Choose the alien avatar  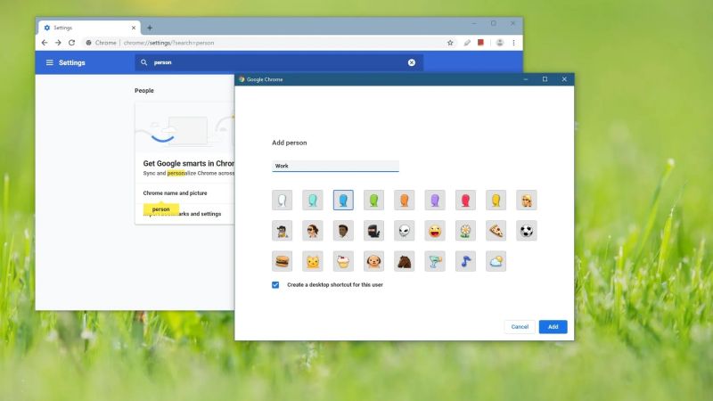click(405, 231)
